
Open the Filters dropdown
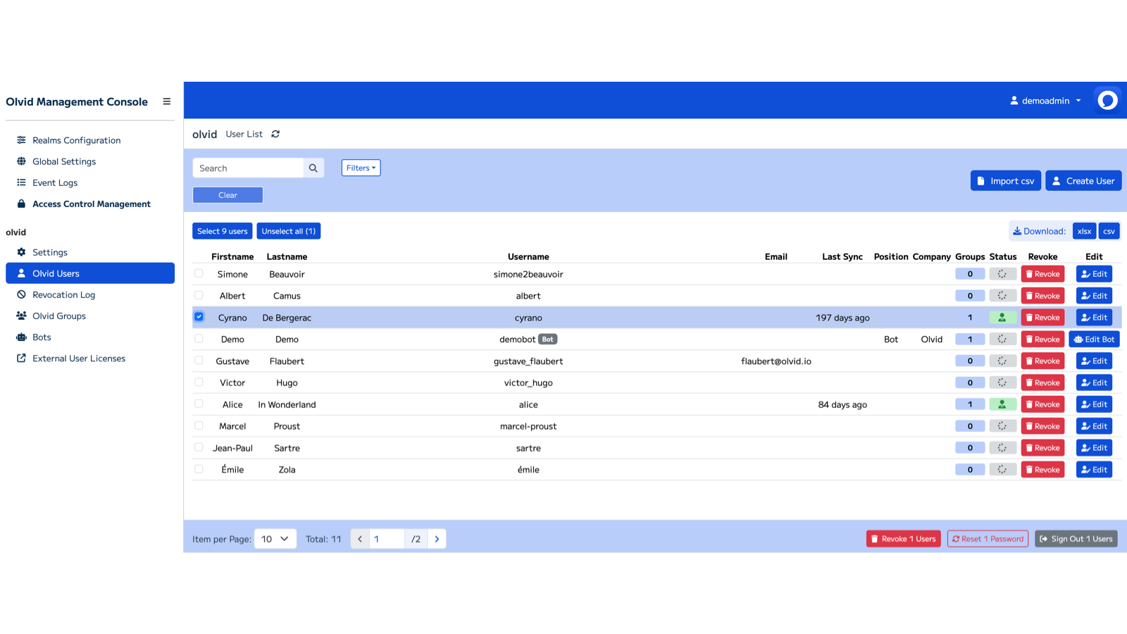(361, 168)
